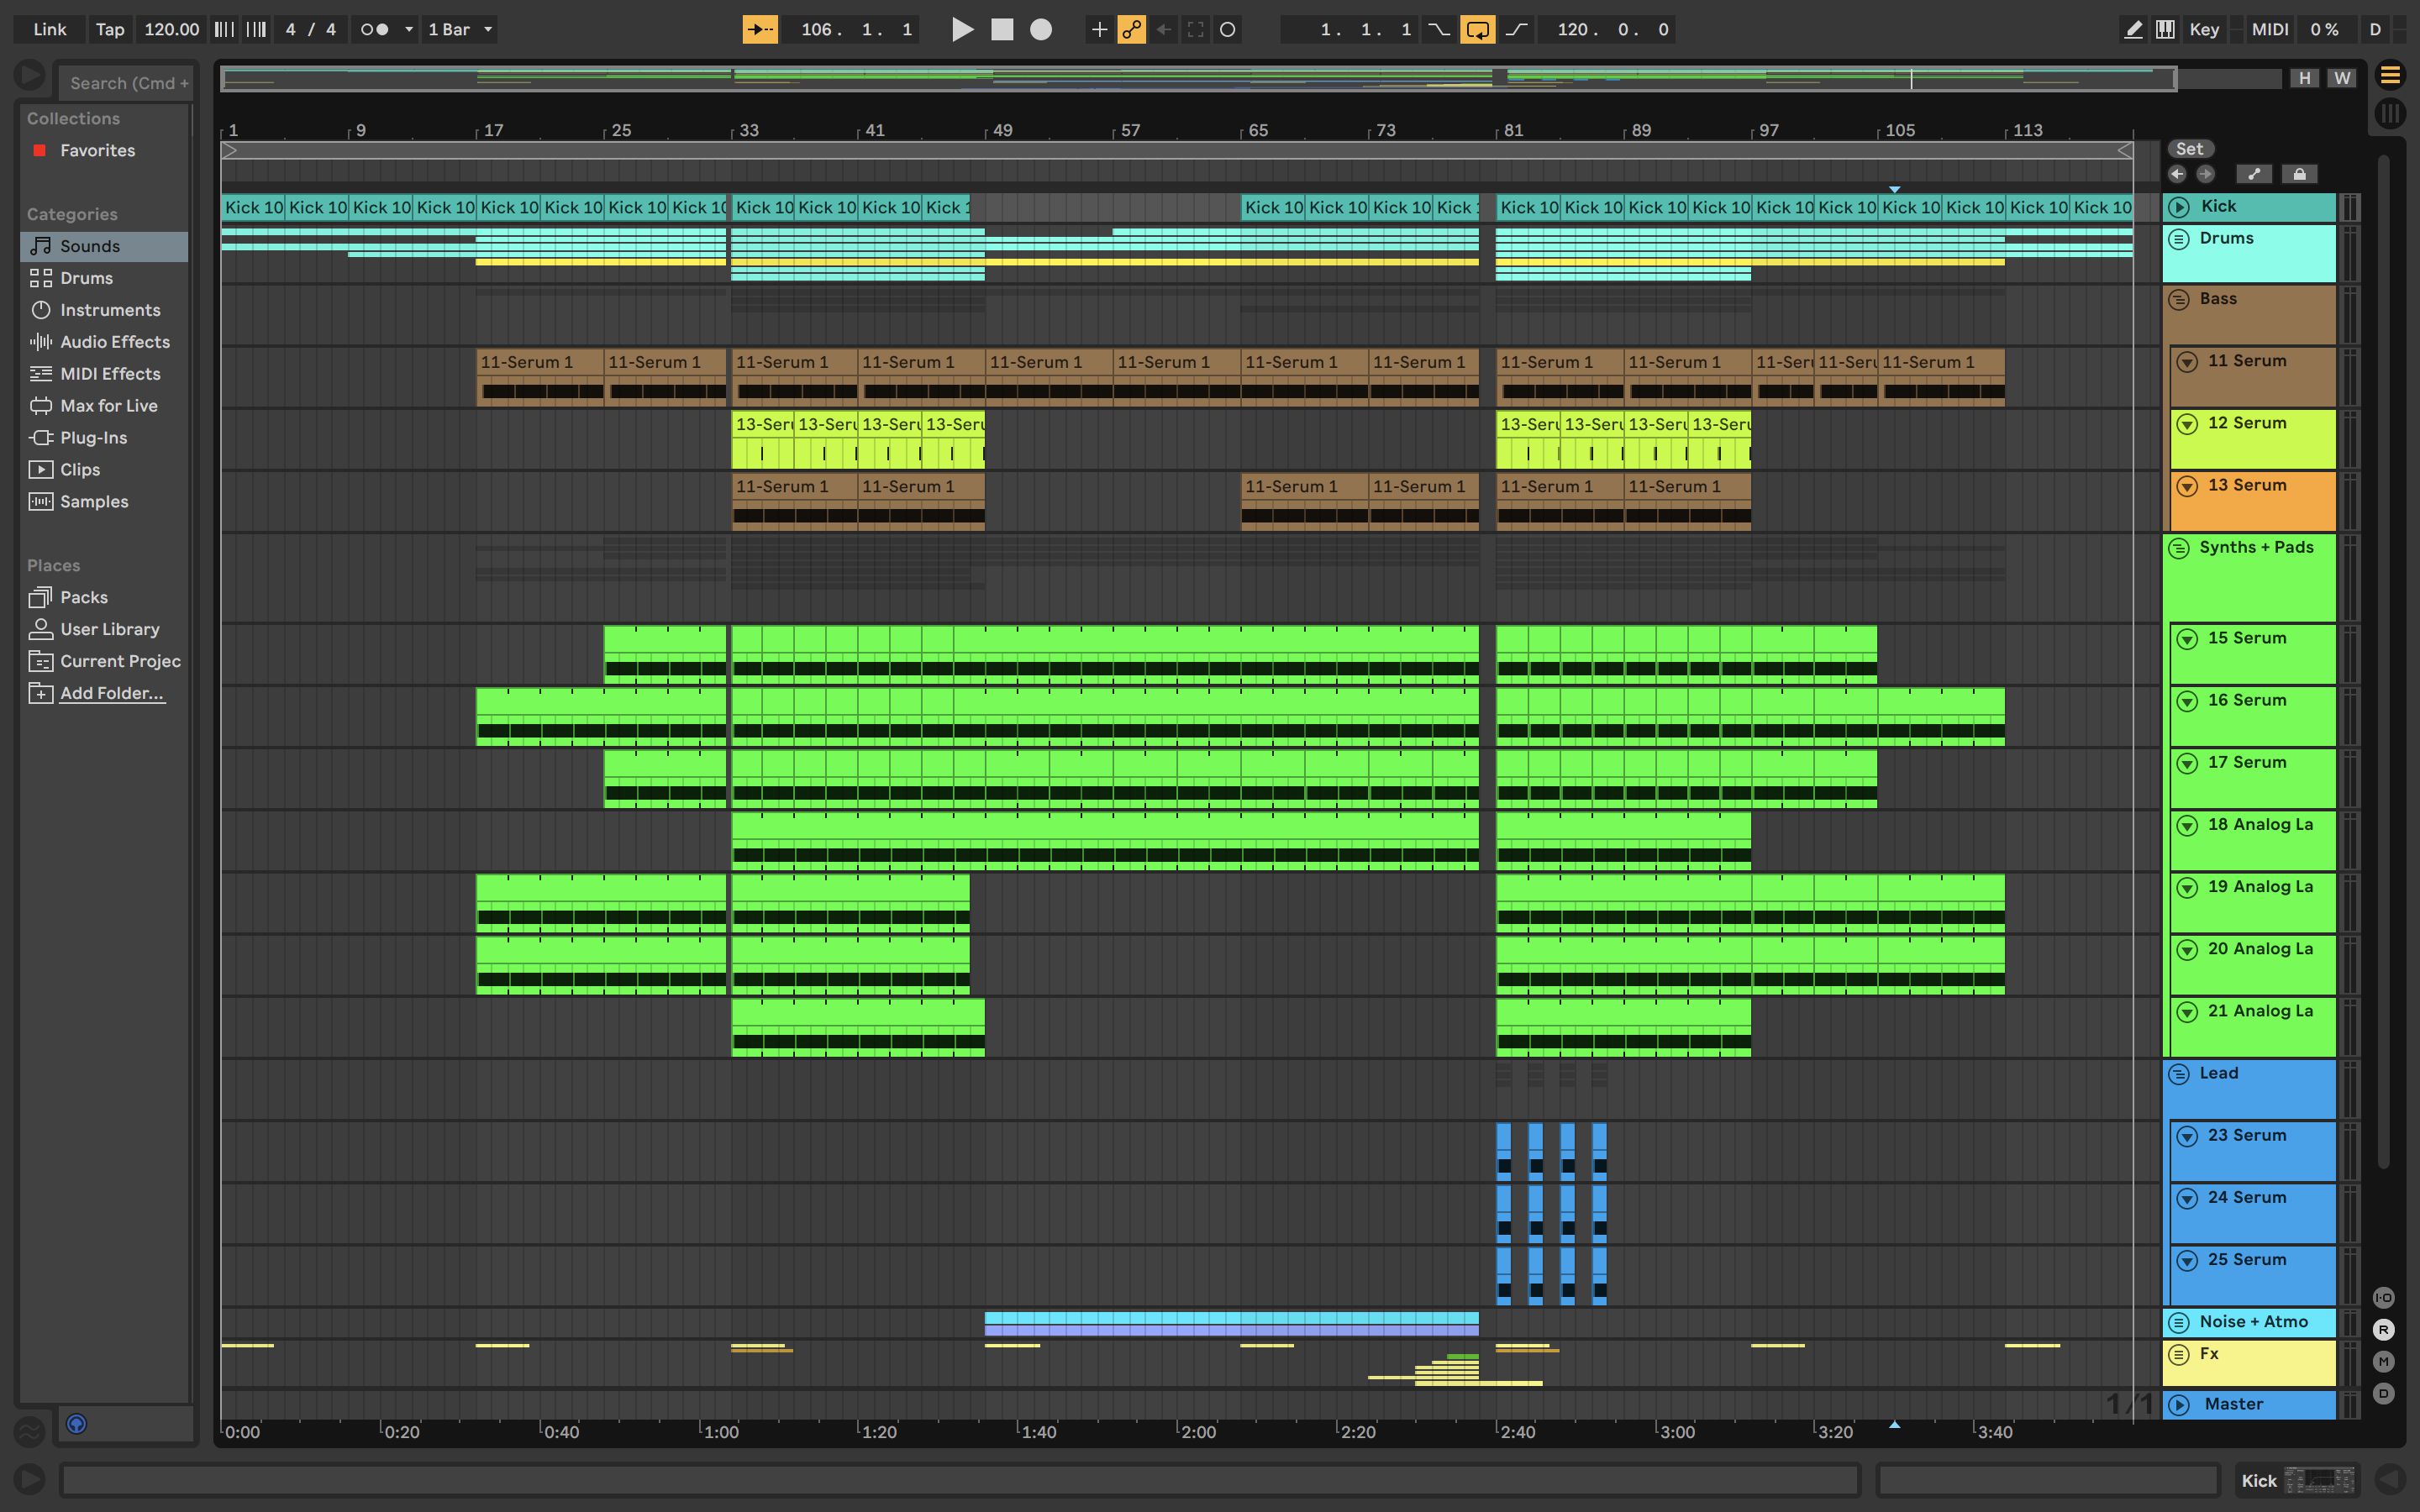Open the Plug-Ins category

pyautogui.click(x=103, y=438)
